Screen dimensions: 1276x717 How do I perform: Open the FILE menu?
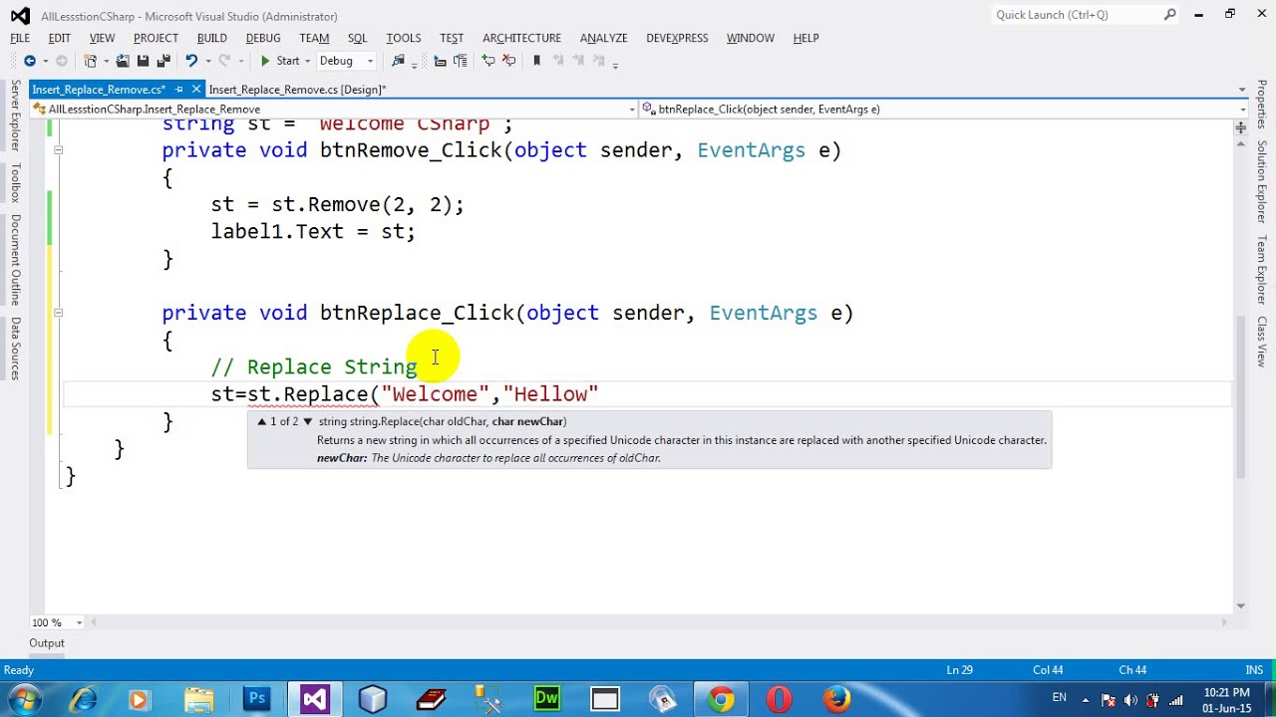[x=20, y=38]
